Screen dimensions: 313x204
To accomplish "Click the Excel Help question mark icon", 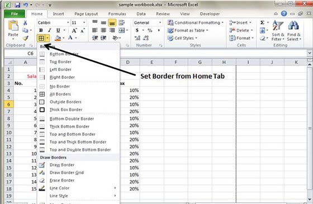I will 284,13.
